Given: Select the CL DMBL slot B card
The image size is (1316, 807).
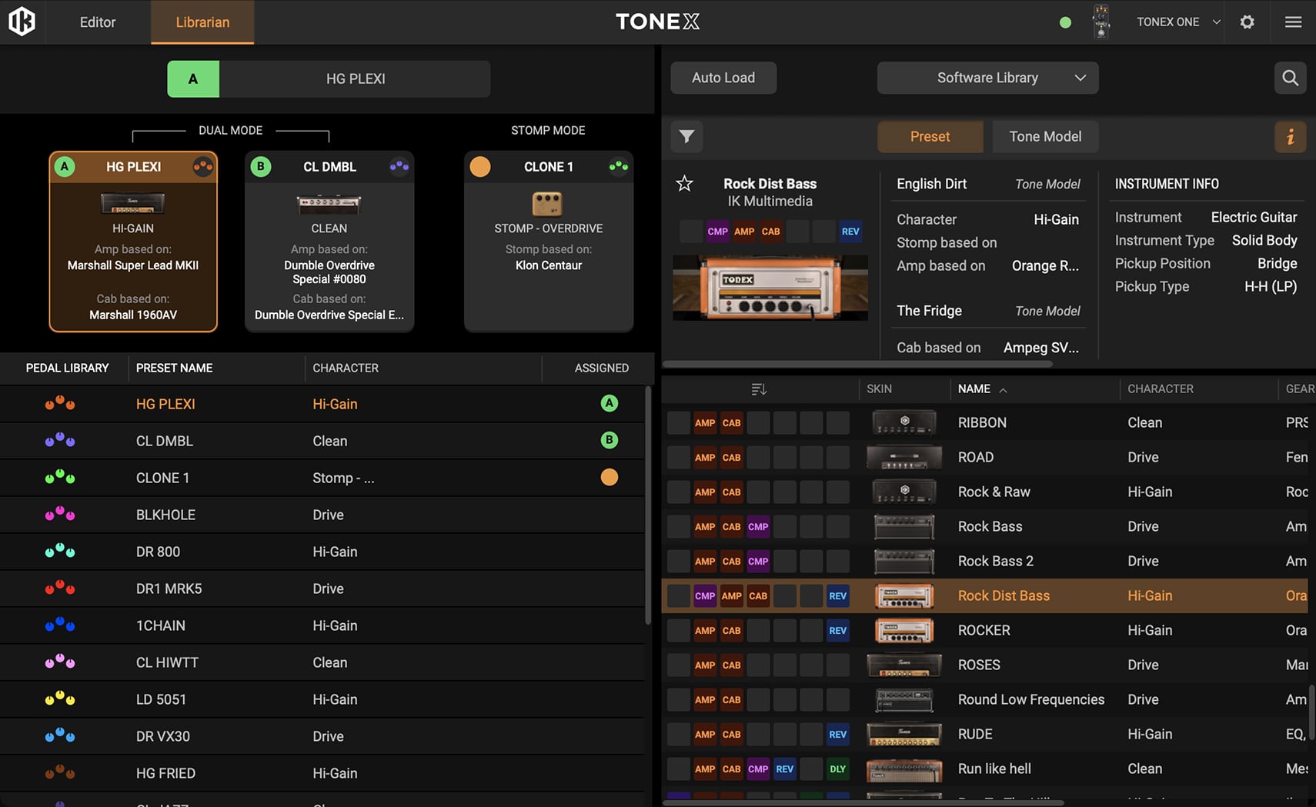Looking at the screenshot, I should (x=329, y=242).
